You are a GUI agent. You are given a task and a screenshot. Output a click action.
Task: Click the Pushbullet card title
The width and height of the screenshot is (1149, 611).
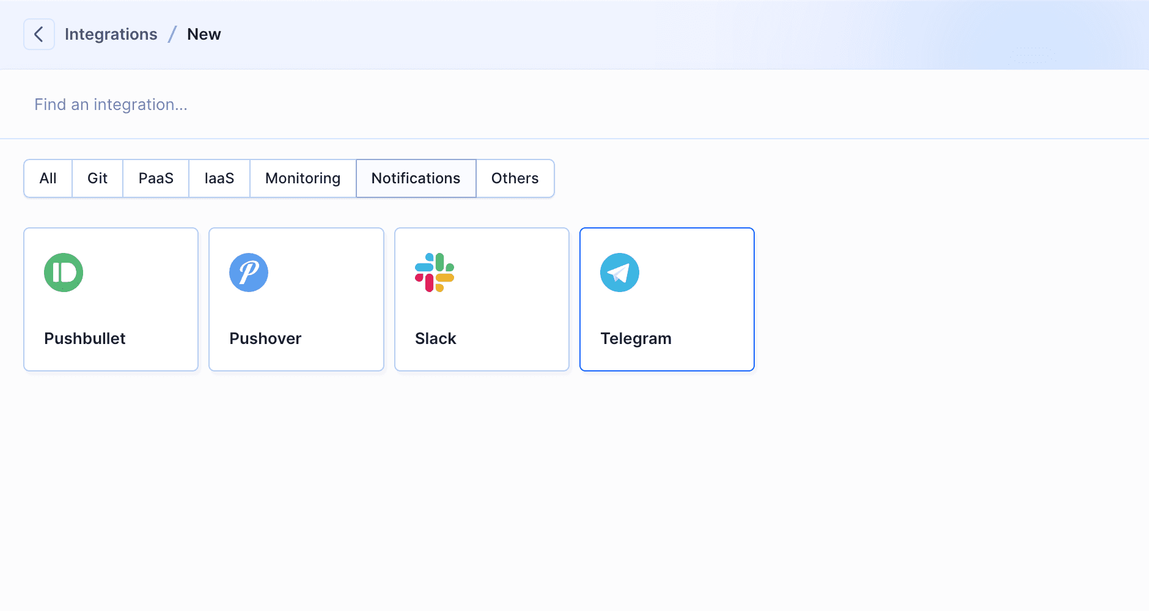click(x=85, y=338)
